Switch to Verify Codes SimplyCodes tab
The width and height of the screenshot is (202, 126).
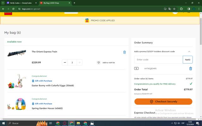click(x=21, y=3)
